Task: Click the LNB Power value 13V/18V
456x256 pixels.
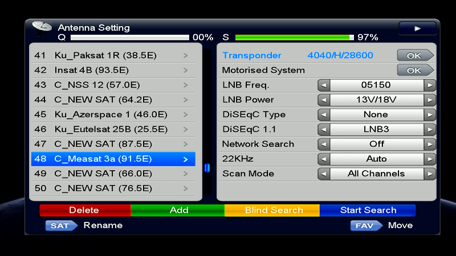Action: [377, 100]
